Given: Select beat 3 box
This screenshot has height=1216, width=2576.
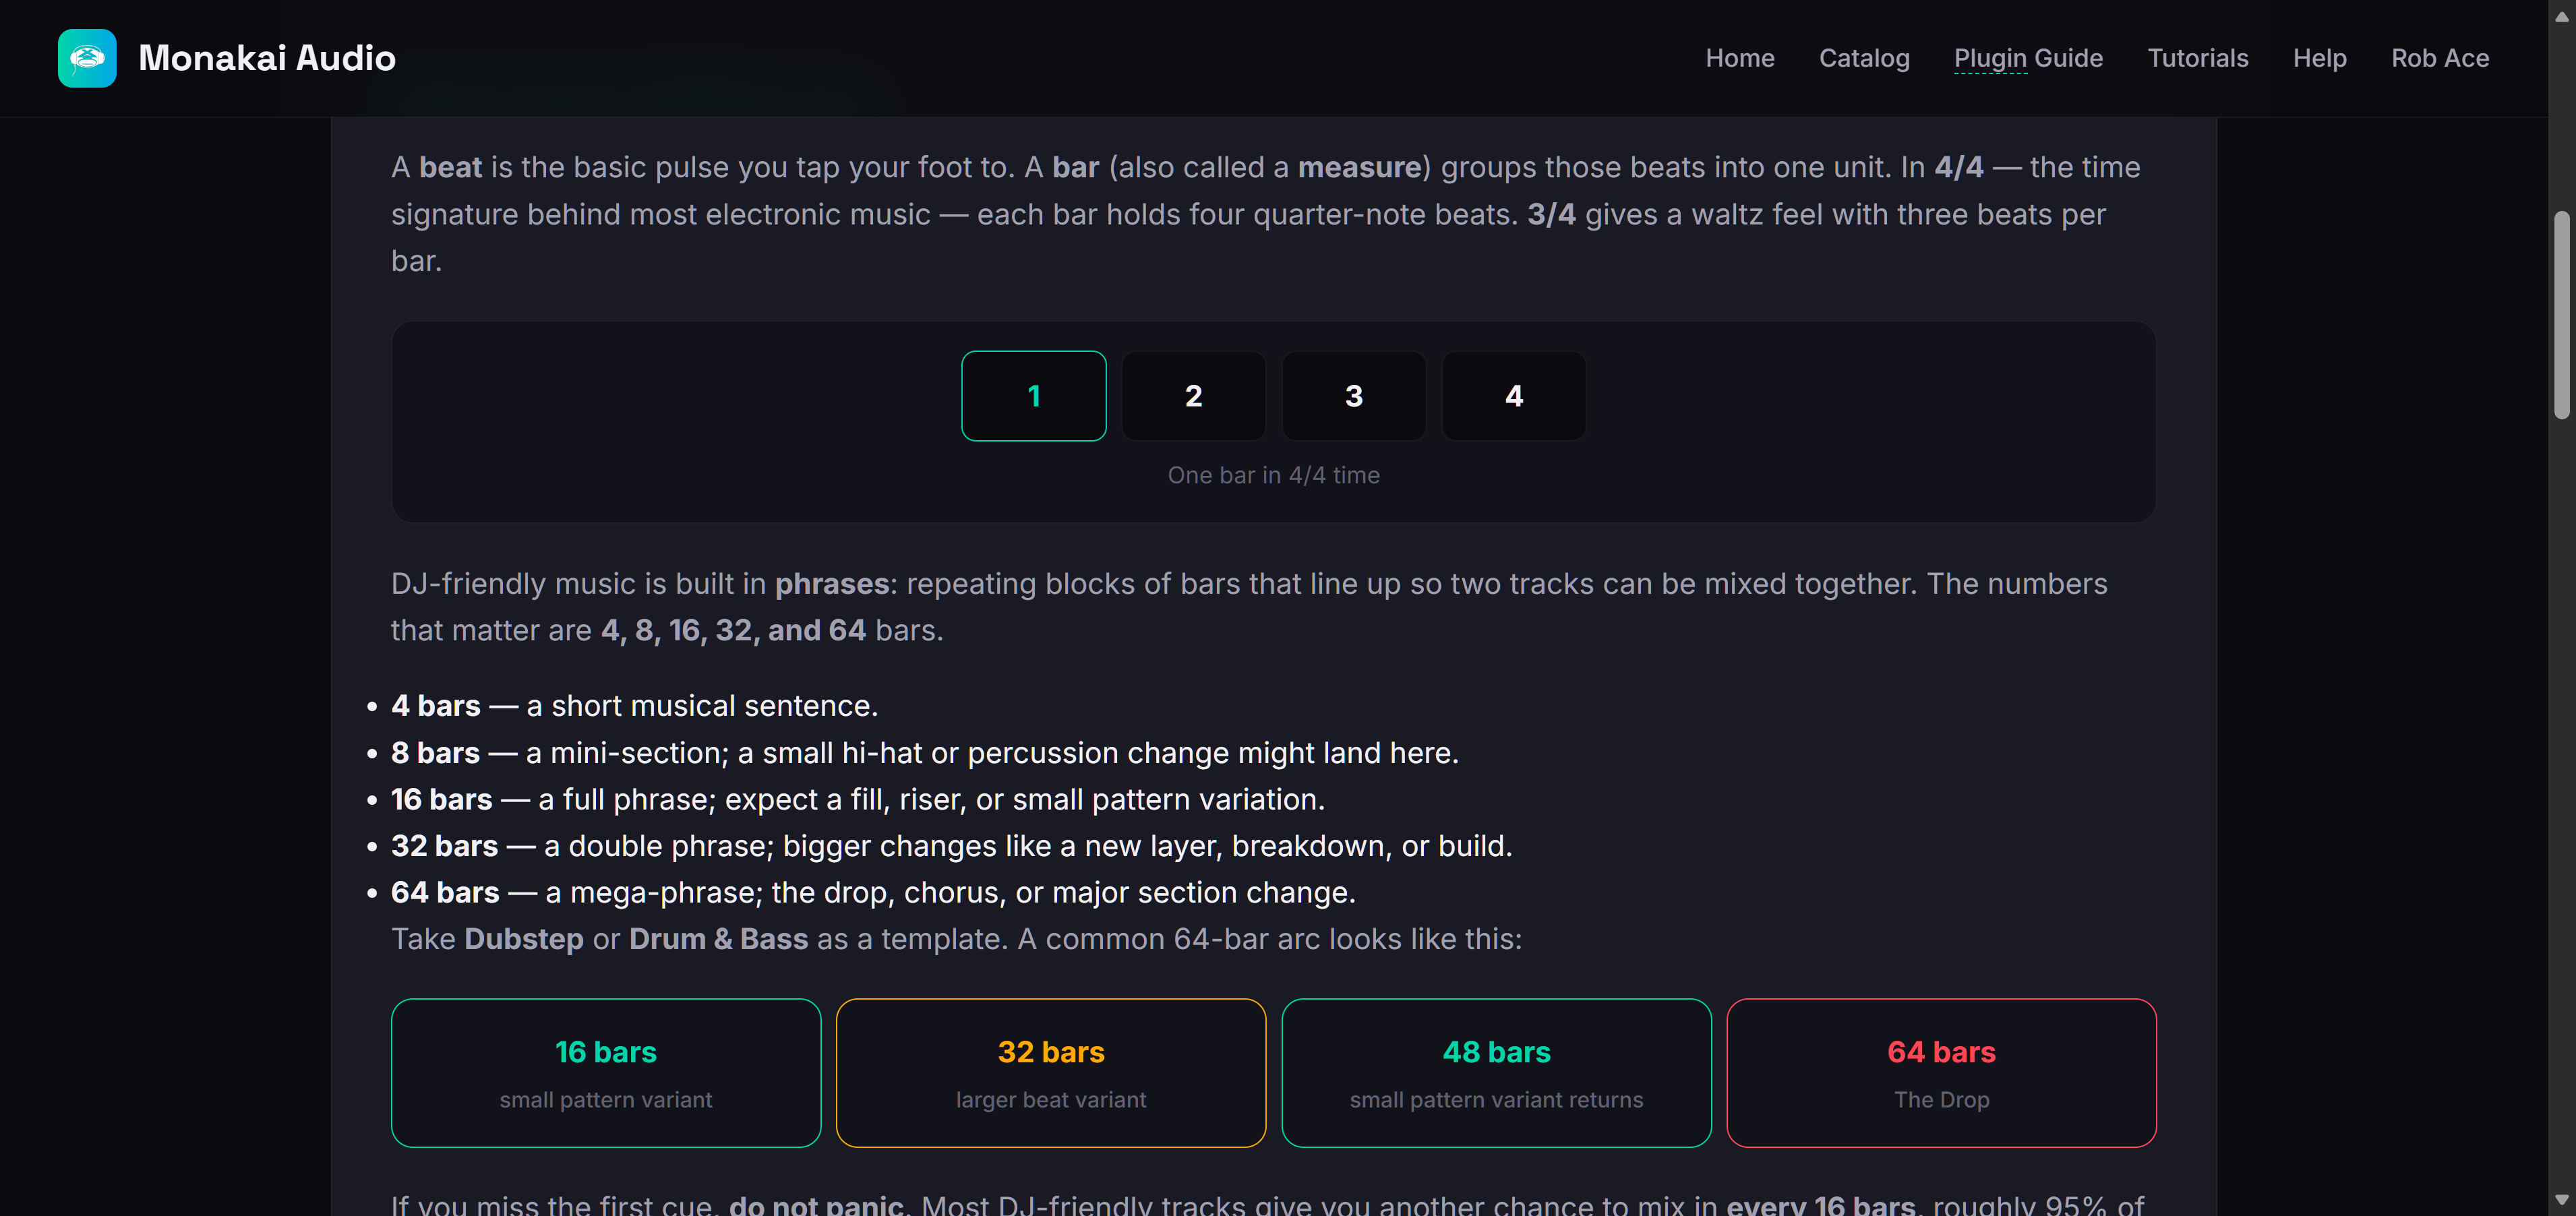Looking at the screenshot, I should point(1353,396).
